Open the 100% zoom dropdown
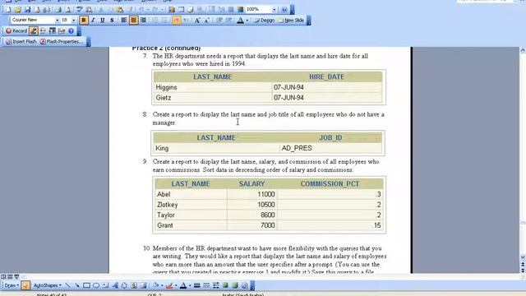This screenshot has height=296, width=526. tap(274, 10)
